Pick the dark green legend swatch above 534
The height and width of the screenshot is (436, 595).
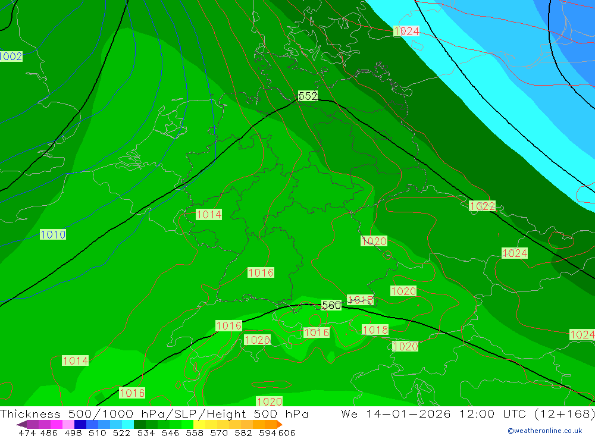coord(140,424)
